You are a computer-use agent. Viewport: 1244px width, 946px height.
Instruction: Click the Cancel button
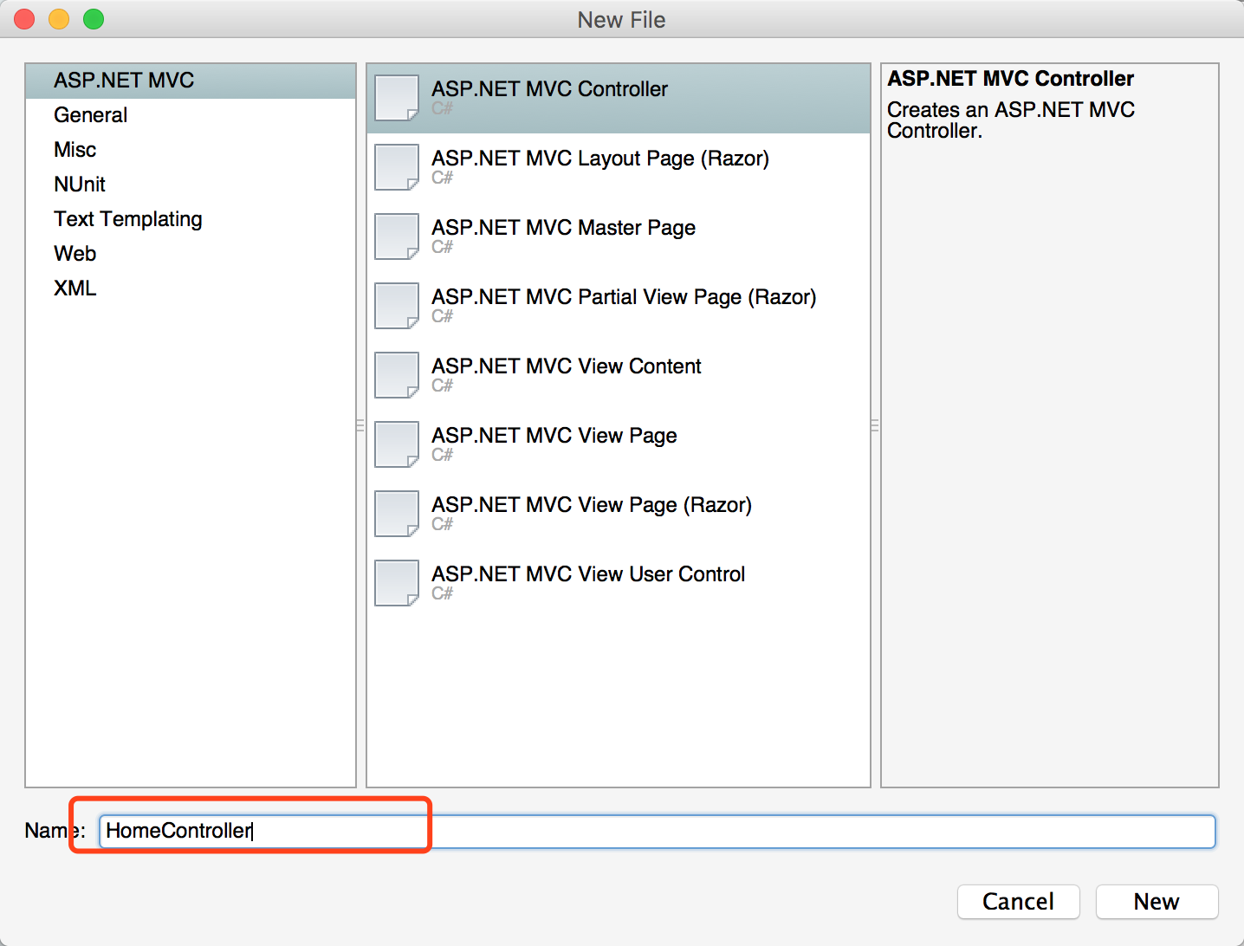[1019, 902]
